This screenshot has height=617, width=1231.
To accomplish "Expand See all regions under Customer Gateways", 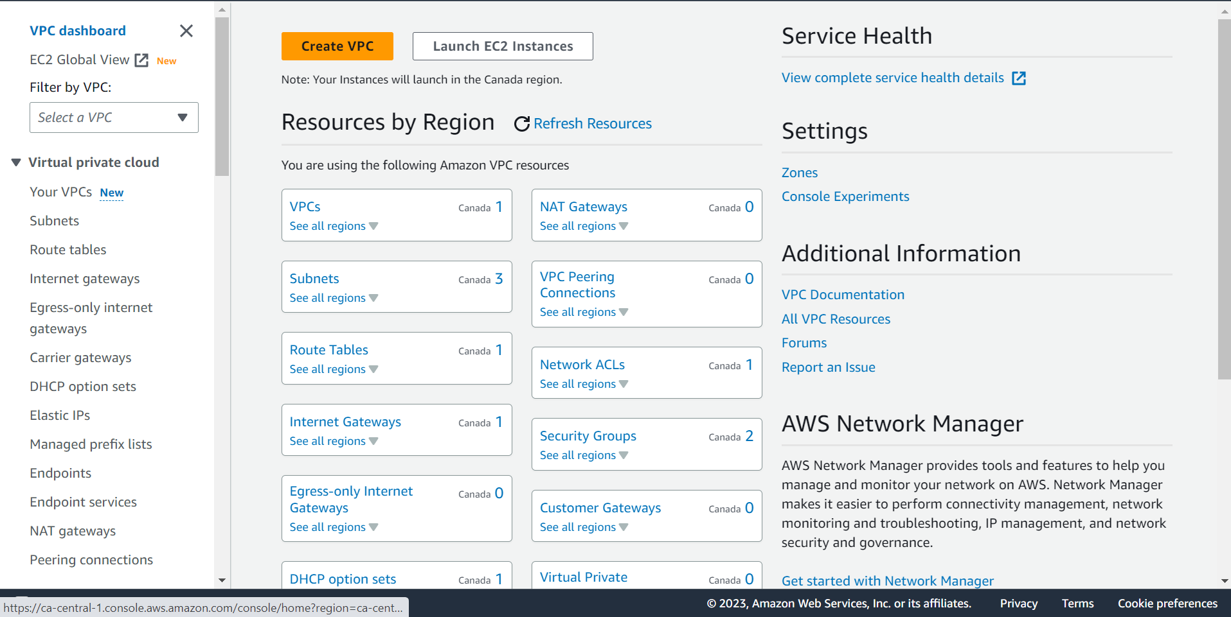I will [584, 527].
